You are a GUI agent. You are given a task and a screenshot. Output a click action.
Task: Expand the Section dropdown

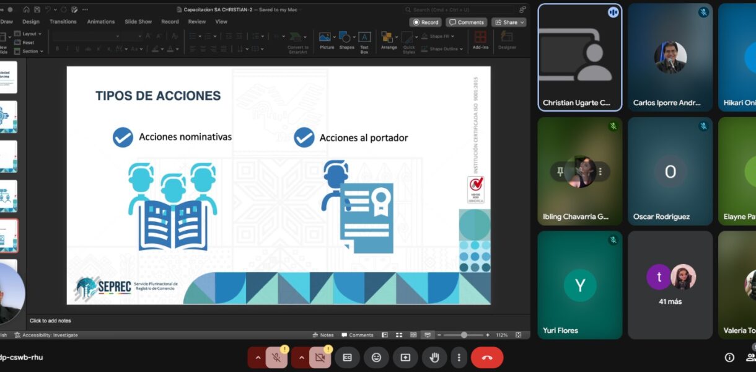pyautogui.click(x=29, y=51)
